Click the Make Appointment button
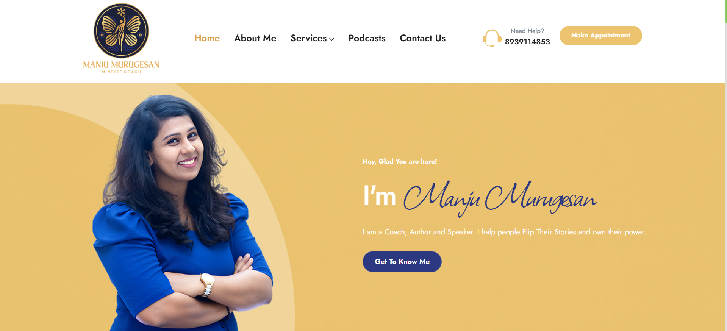This screenshot has height=331, width=727. (x=600, y=36)
